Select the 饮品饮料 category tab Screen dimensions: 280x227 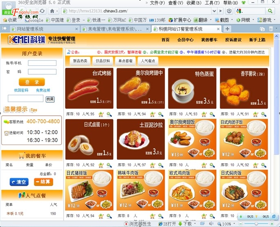point(103,61)
